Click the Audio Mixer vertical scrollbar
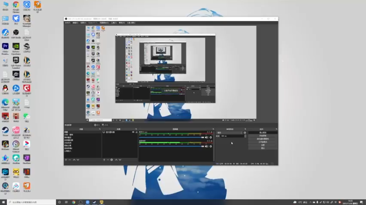366x205 pixels. tap(214, 146)
